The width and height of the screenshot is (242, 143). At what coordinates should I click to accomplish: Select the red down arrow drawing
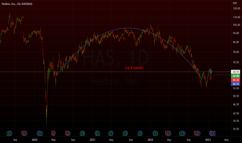211,78
